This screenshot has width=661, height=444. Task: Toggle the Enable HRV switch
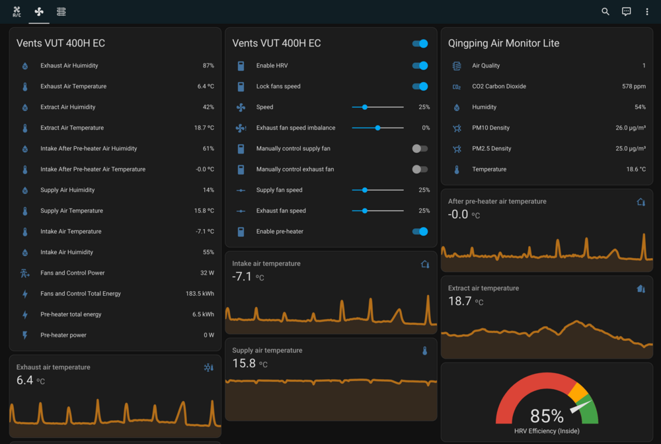(x=420, y=66)
